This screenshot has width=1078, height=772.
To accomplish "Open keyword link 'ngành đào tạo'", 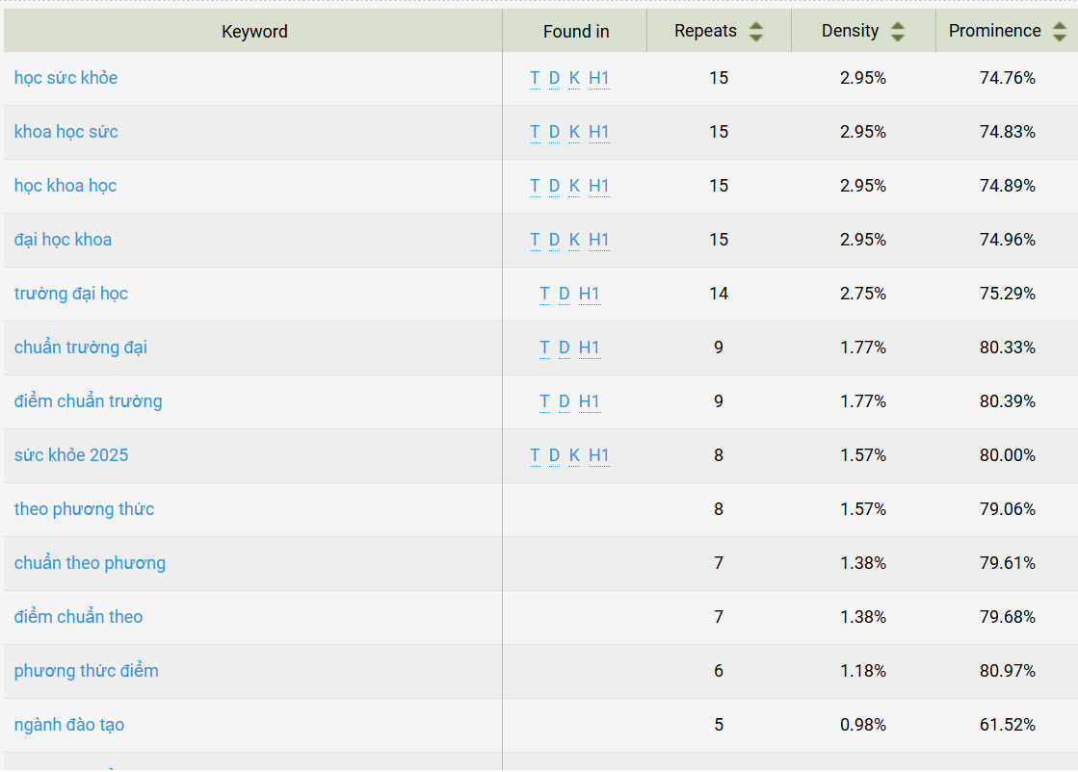I will coord(68,725).
